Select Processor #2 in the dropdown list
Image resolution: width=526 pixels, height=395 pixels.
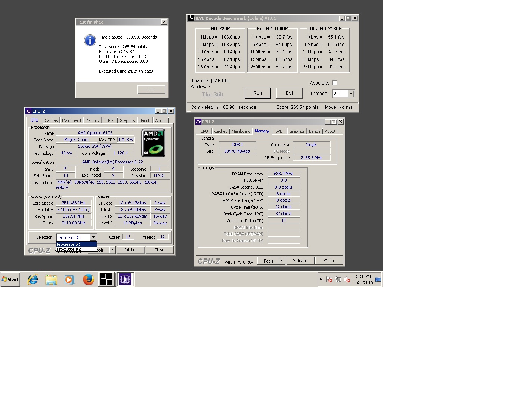[x=76, y=249]
